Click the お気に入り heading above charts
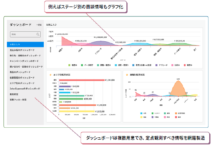The width and height of the screenshot is (215, 148). (x=51, y=25)
